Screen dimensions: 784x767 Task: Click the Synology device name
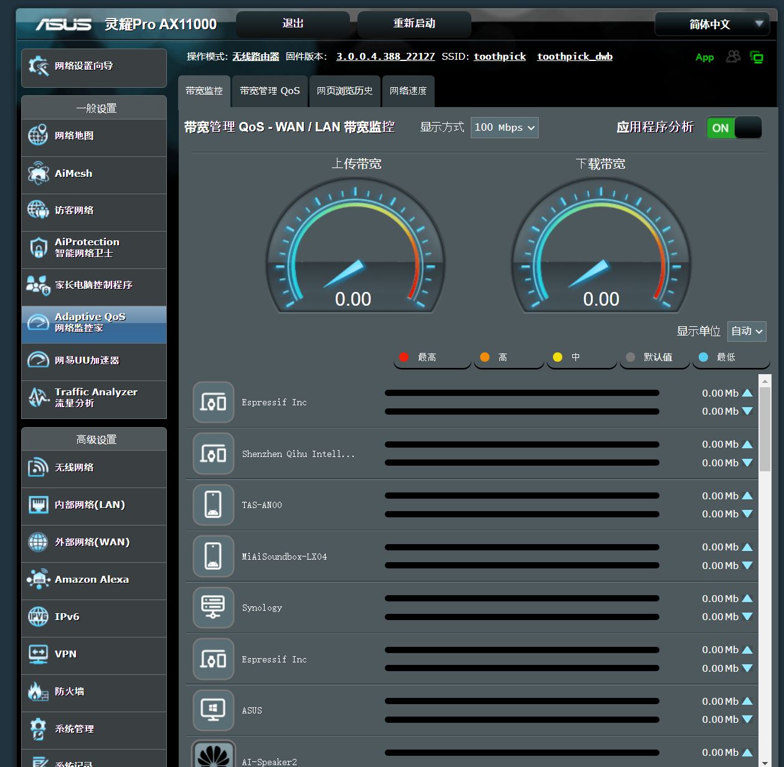pyautogui.click(x=262, y=608)
